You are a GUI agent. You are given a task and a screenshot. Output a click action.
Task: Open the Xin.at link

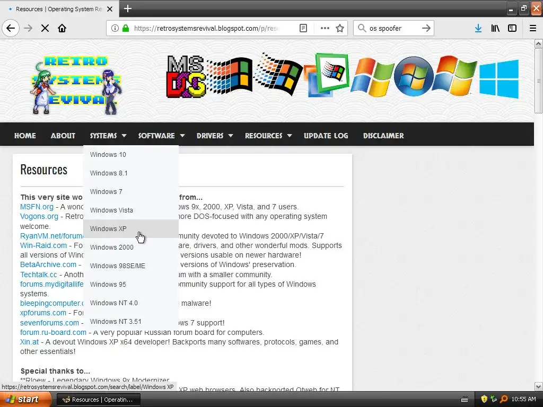pyautogui.click(x=30, y=342)
